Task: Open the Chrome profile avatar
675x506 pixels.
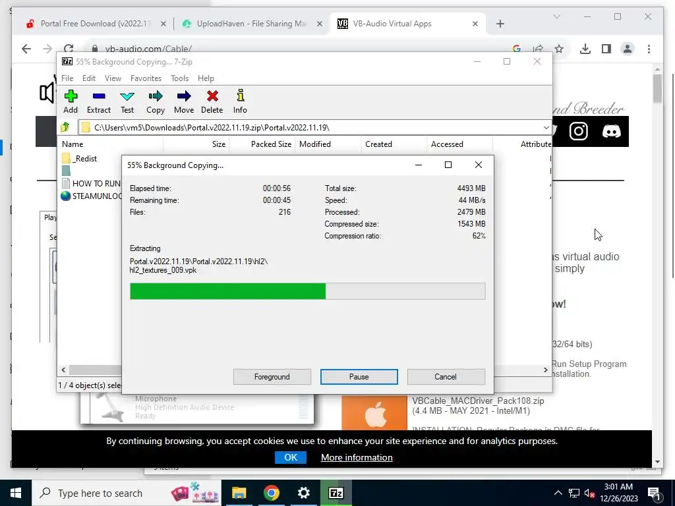Action: [628, 49]
